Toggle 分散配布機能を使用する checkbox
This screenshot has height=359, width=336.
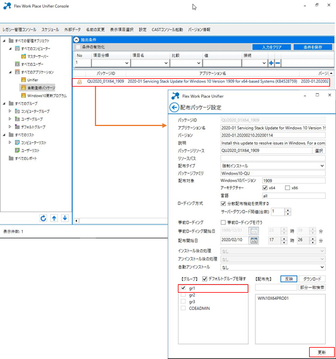pyautogui.click(x=223, y=204)
